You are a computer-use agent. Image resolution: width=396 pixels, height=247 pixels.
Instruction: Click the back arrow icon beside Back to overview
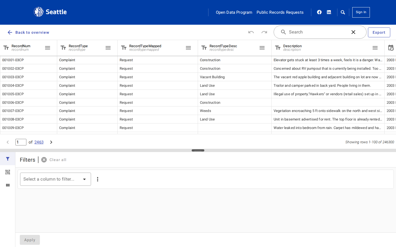(10, 32)
